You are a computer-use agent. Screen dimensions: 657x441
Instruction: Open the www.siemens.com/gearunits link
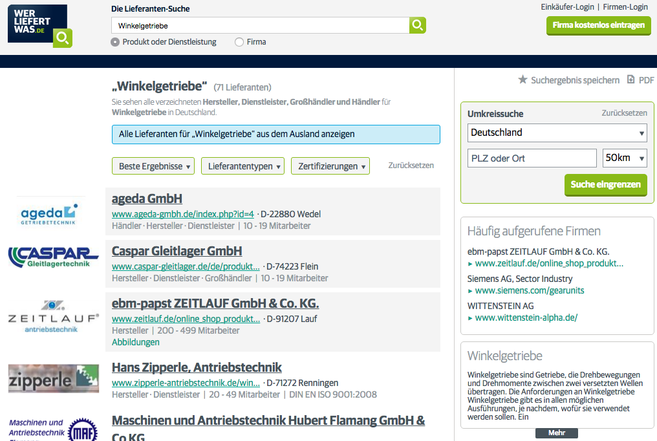[x=530, y=290]
